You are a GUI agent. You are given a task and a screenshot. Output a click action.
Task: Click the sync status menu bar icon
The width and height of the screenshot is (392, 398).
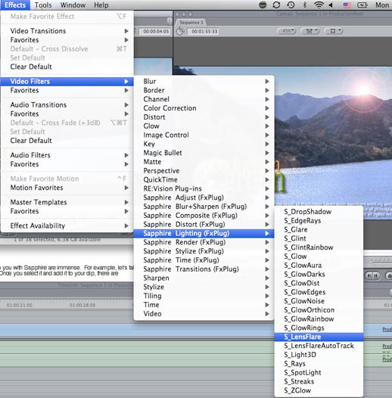276,5
